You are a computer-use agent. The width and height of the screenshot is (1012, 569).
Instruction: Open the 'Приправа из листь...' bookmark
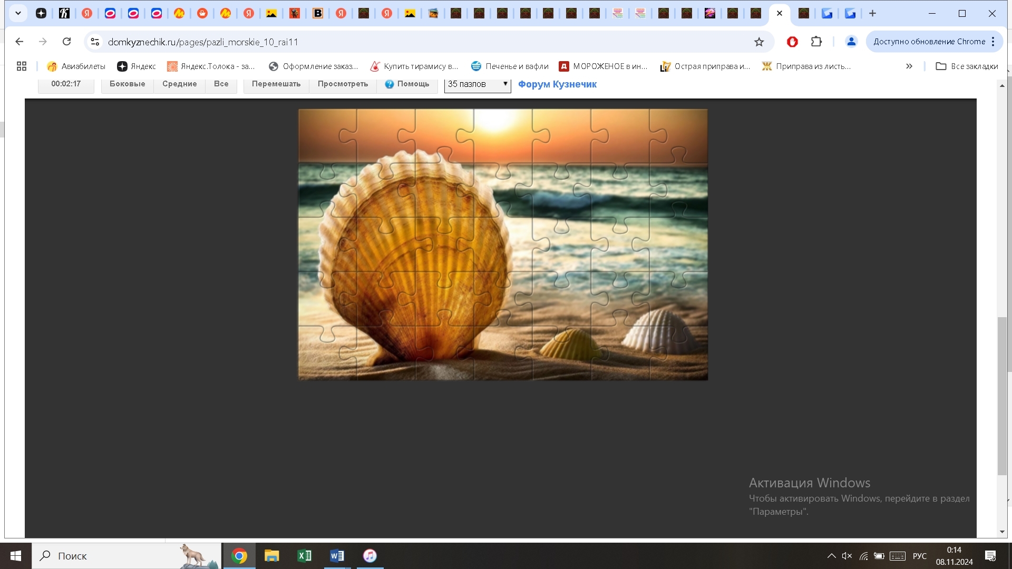click(806, 66)
